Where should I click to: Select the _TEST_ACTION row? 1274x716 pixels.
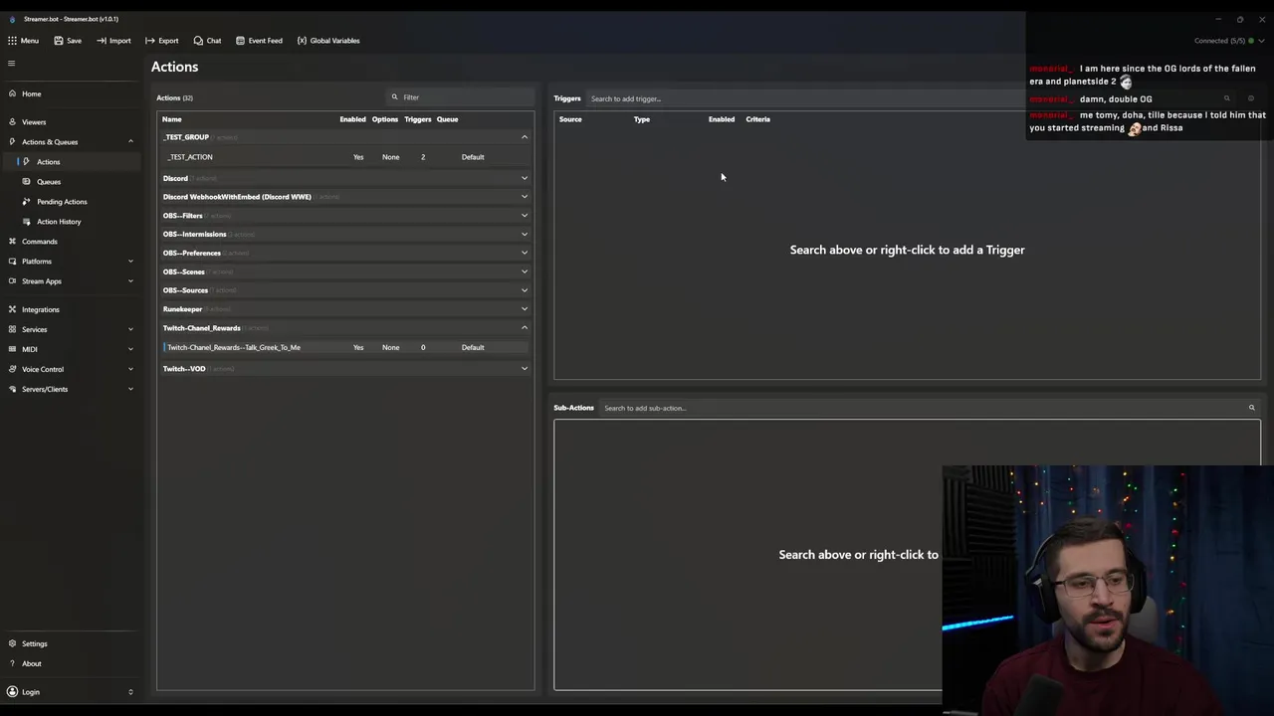click(x=345, y=157)
